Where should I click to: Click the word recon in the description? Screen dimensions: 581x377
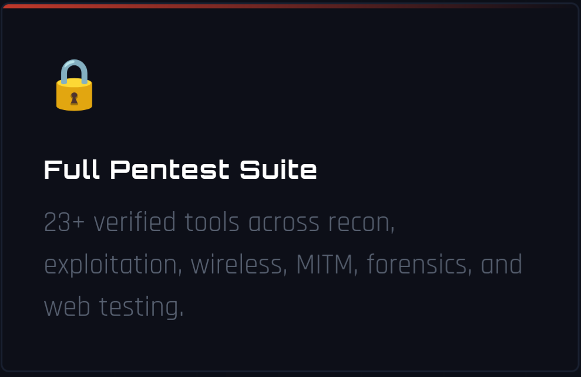click(x=359, y=223)
